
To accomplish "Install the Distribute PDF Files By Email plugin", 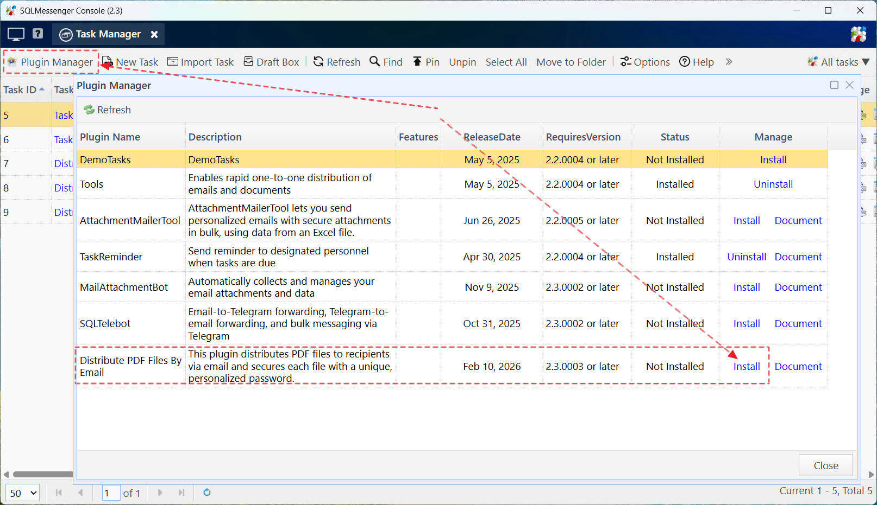I will [x=746, y=366].
